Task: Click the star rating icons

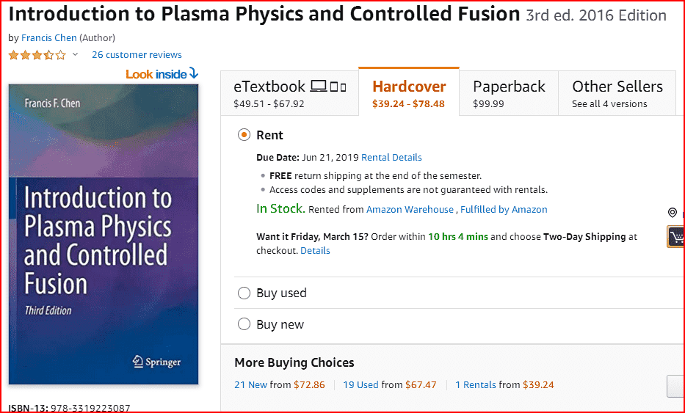Action: point(37,55)
